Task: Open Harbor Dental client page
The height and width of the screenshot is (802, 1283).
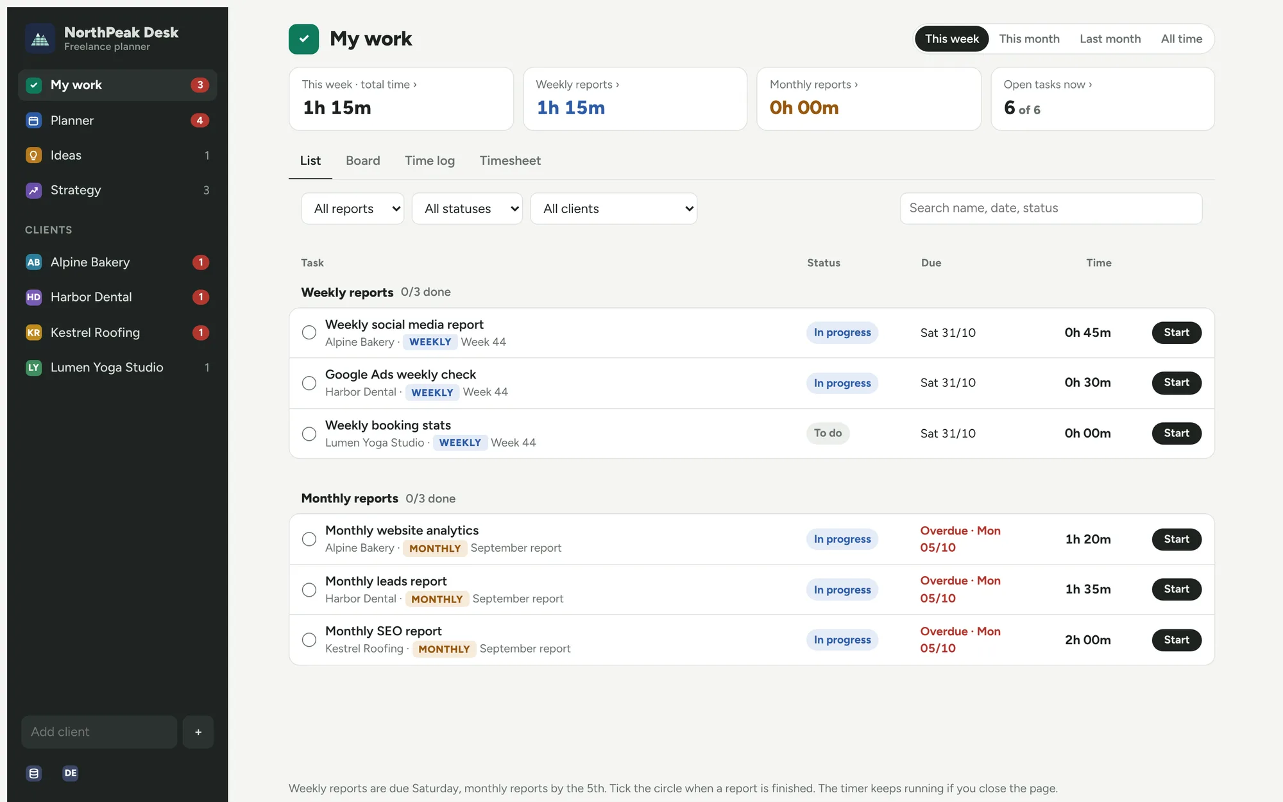Action: tap(117, 297)
